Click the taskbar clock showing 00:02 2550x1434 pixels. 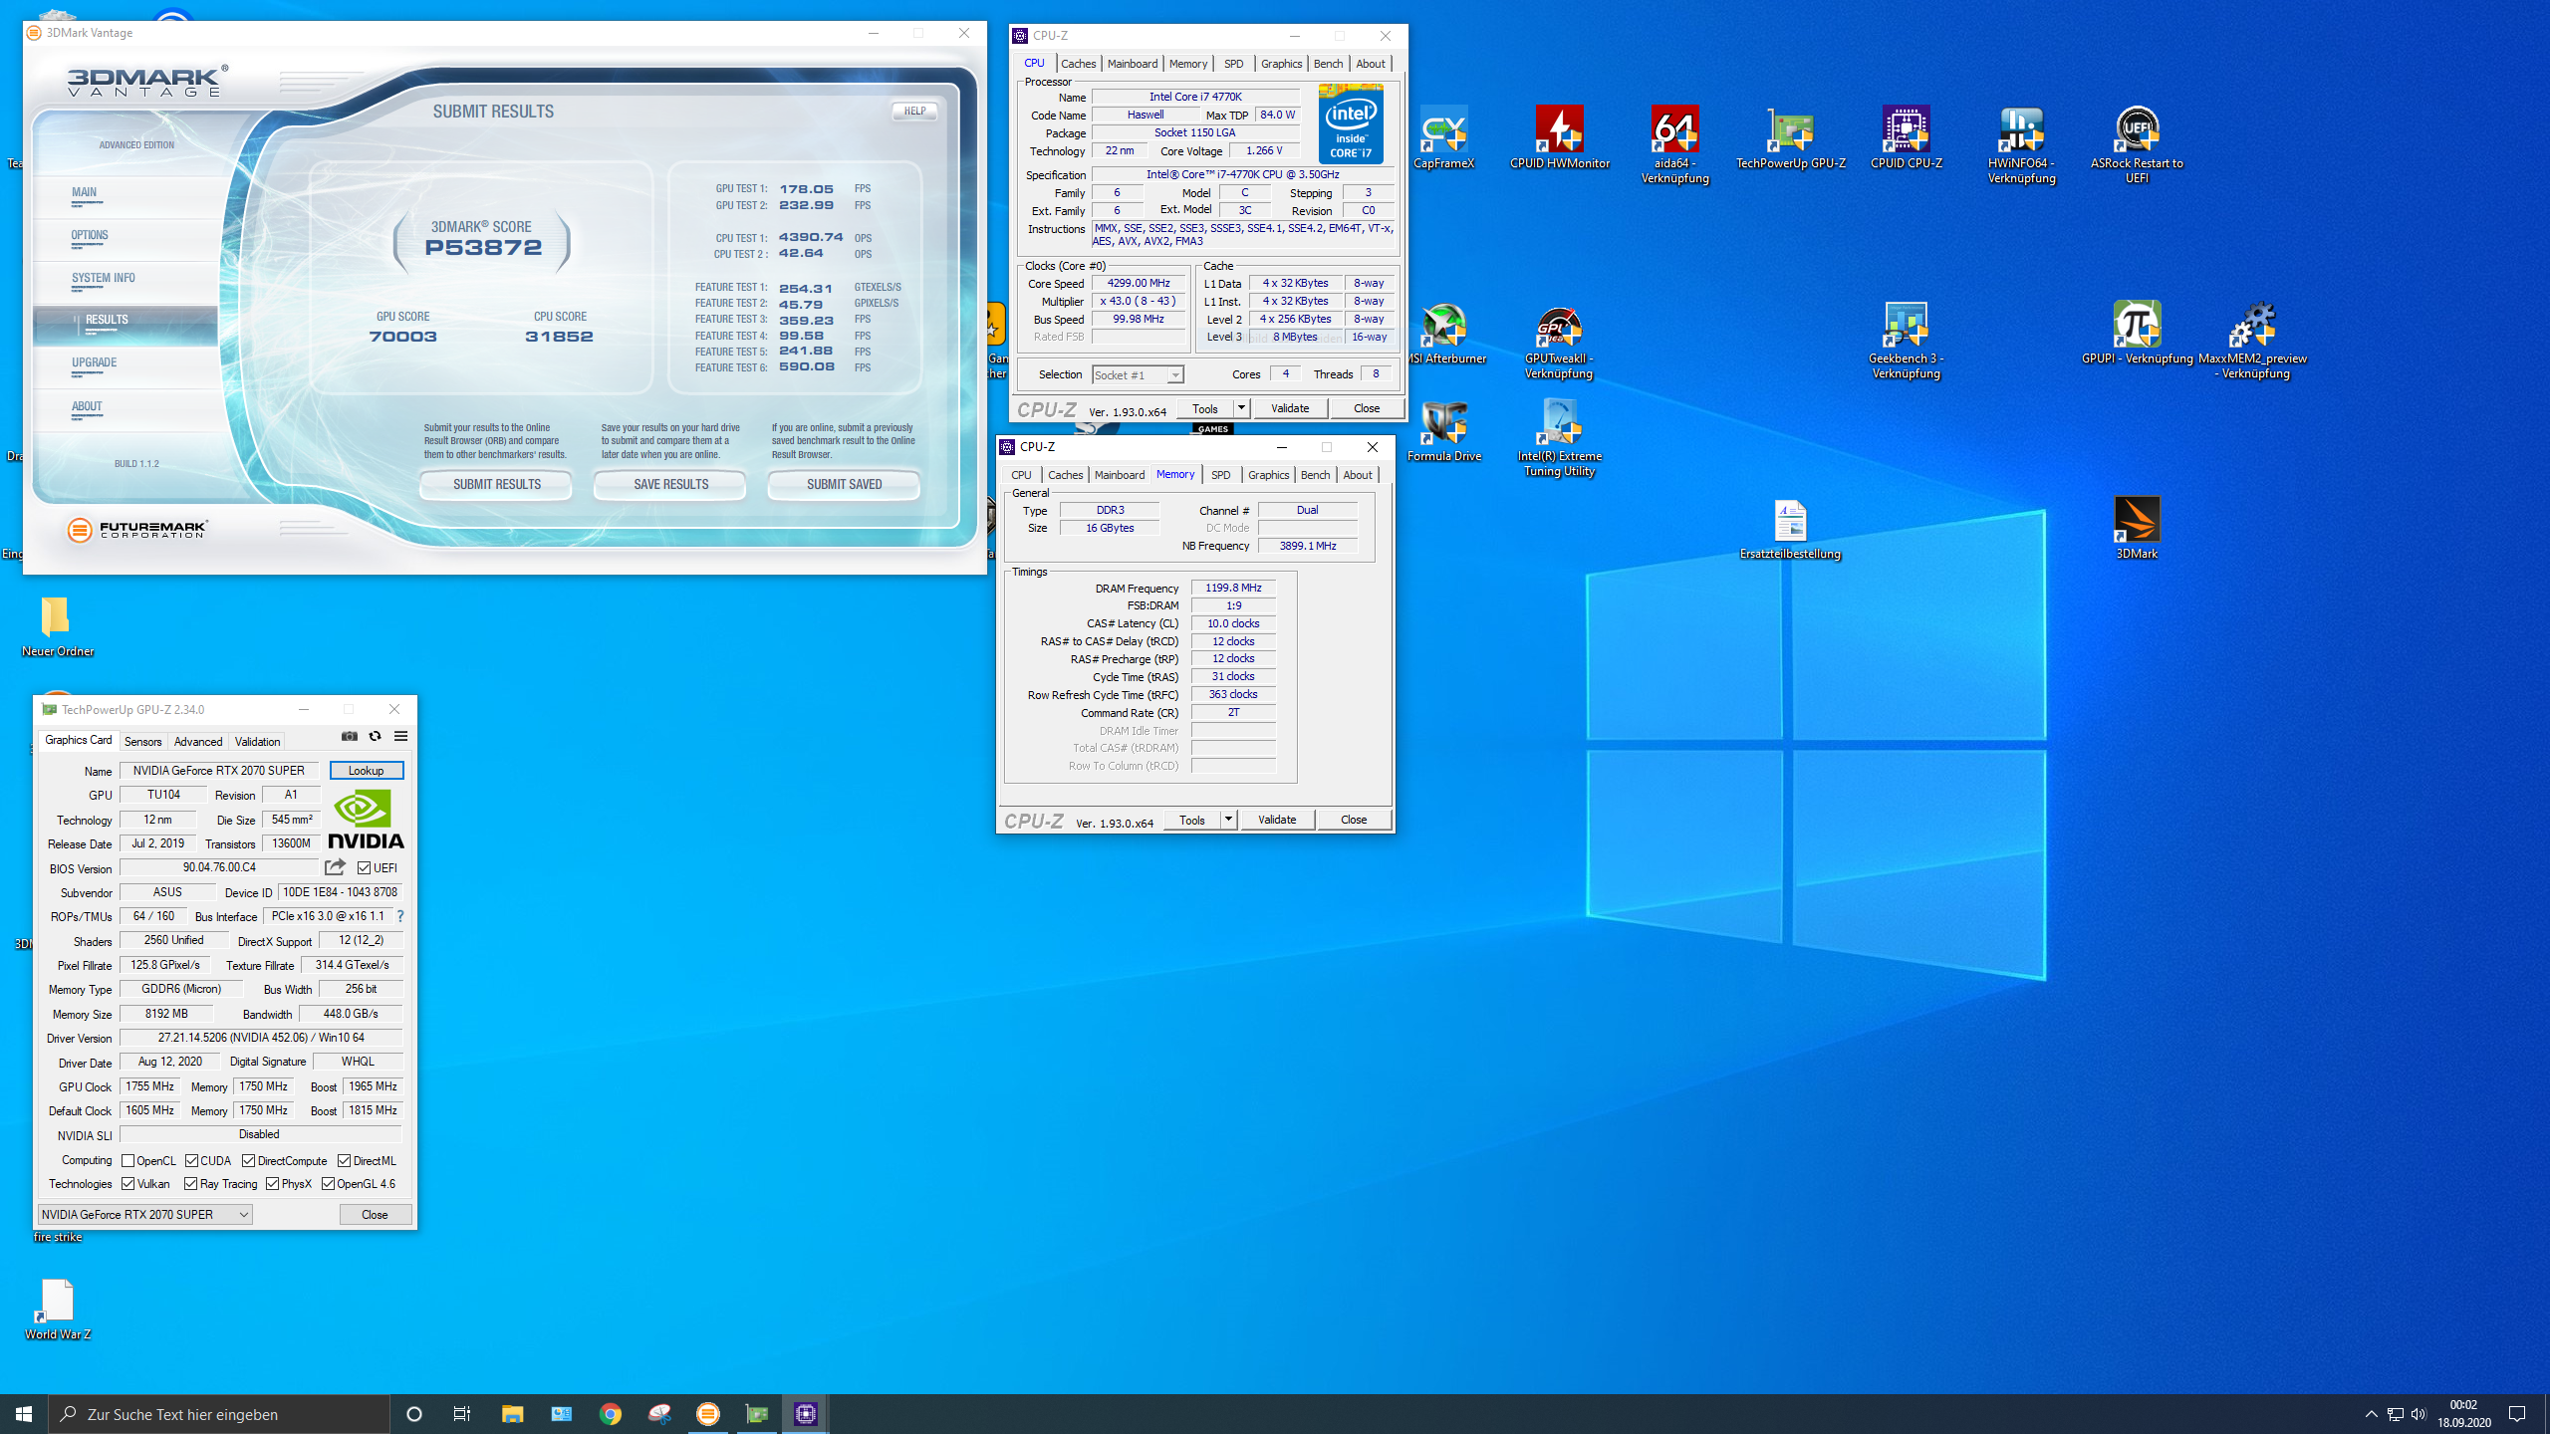[x=2463, y=1414]
